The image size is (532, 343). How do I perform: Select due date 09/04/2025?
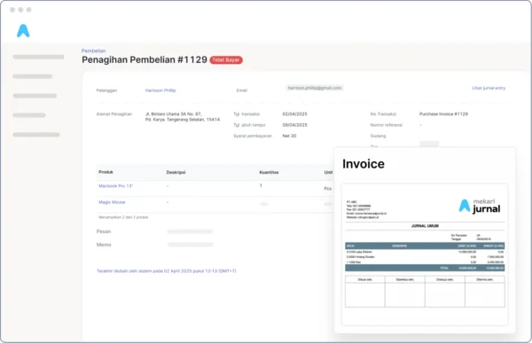tap(295, 125)
